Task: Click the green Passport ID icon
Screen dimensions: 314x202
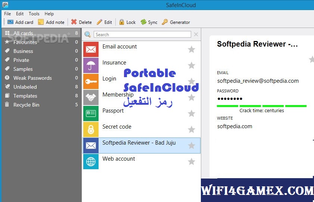Action: click(91, 113)
